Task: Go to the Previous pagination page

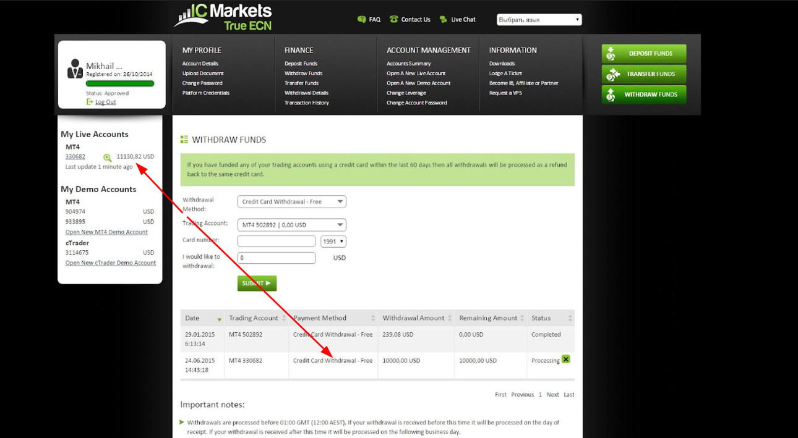Action: coord(522,395)
